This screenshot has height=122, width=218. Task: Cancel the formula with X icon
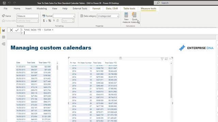click(11, 30)
